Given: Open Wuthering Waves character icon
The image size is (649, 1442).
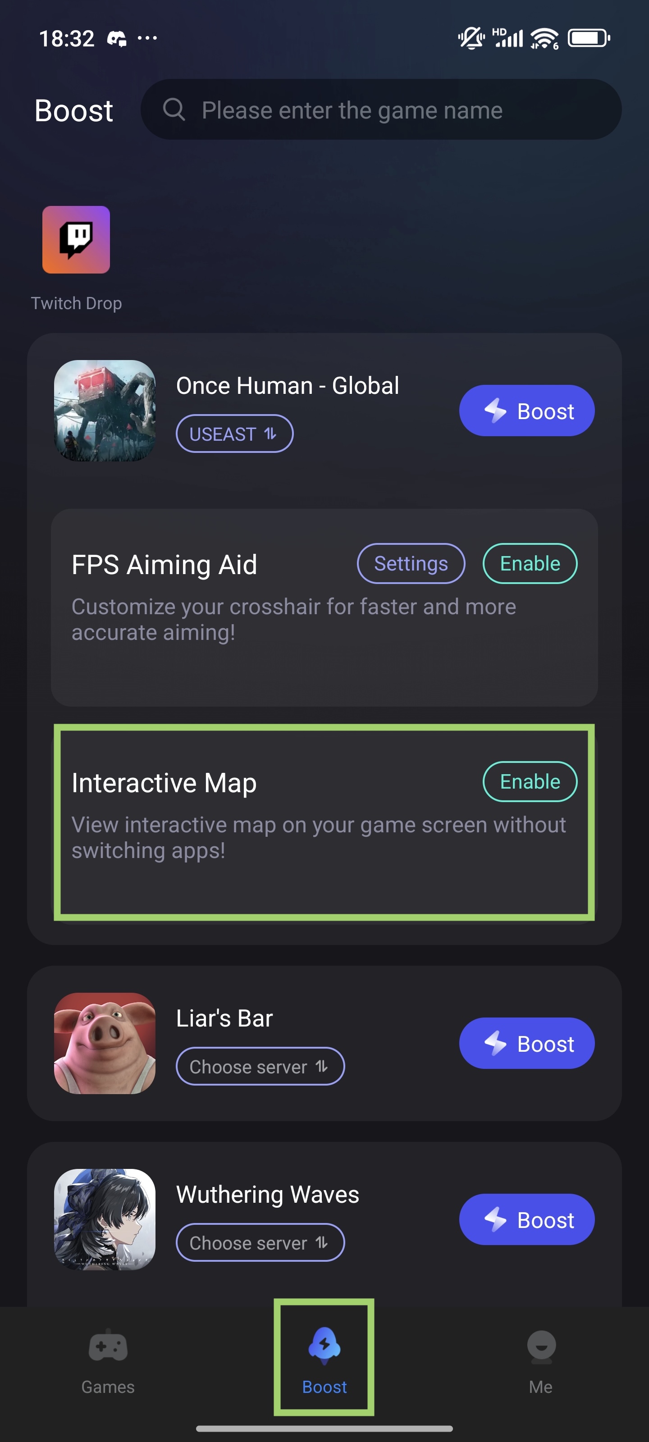Looking at the screenshot, I should pos(105,1219).
